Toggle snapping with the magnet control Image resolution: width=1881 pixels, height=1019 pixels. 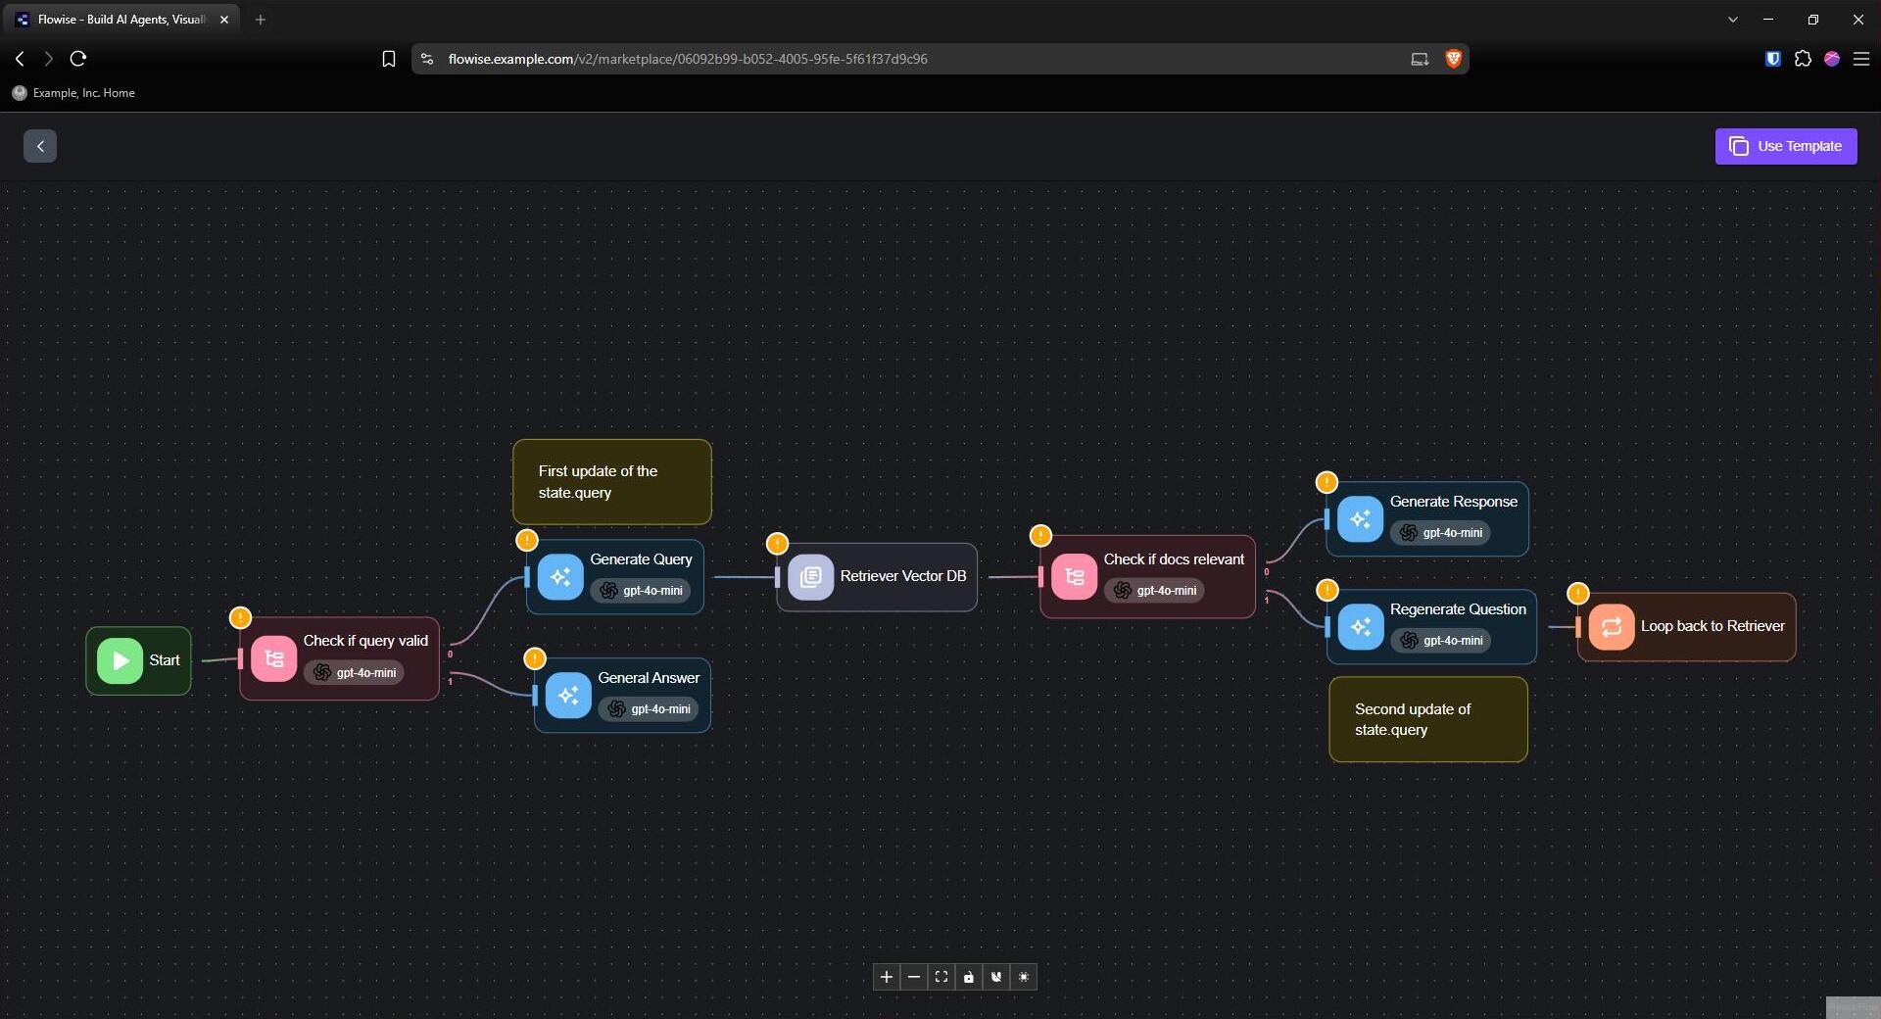click(x=996, y=977)
